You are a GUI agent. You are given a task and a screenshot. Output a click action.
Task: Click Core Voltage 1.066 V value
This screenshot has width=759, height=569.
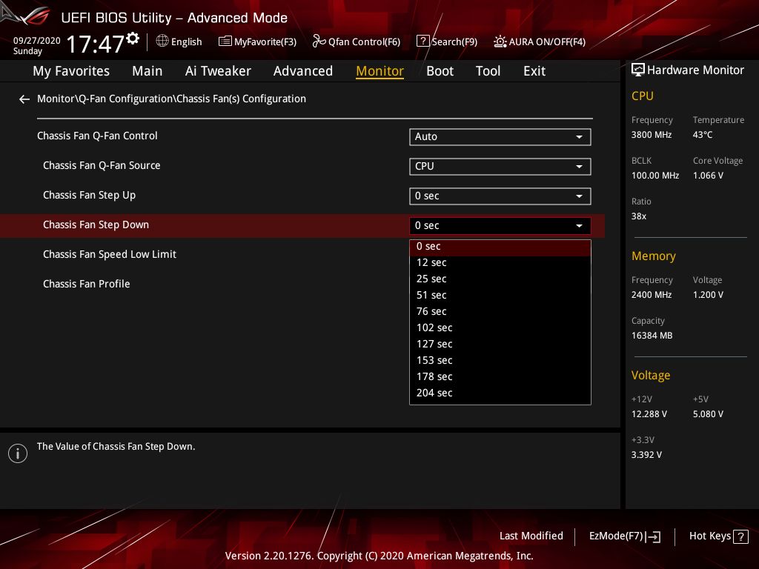pos(708,176)
